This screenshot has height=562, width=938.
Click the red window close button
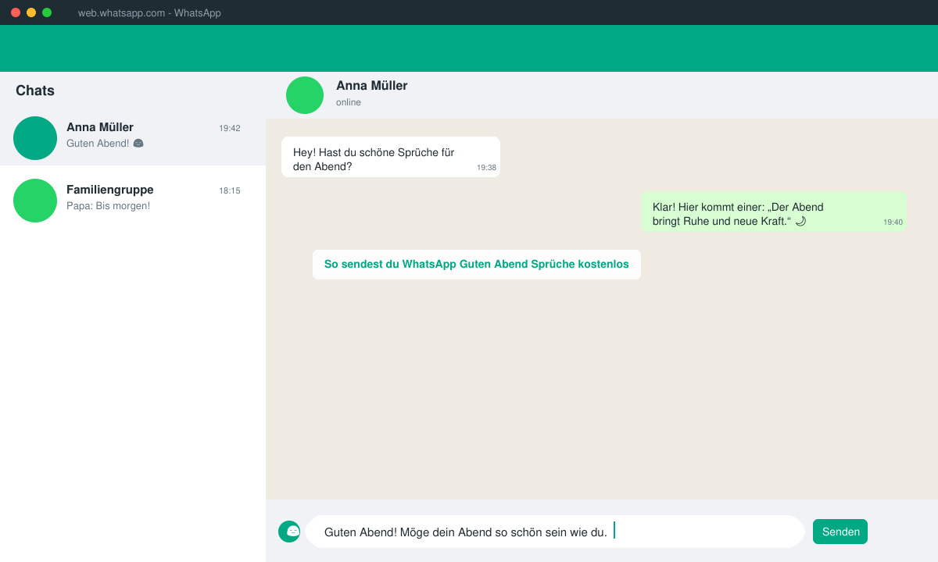[16, 12]
